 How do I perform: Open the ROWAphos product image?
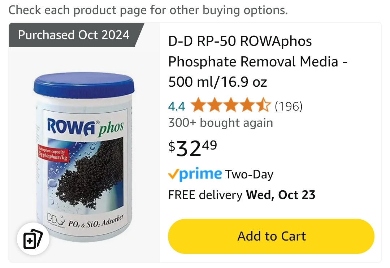pos(84,157)
